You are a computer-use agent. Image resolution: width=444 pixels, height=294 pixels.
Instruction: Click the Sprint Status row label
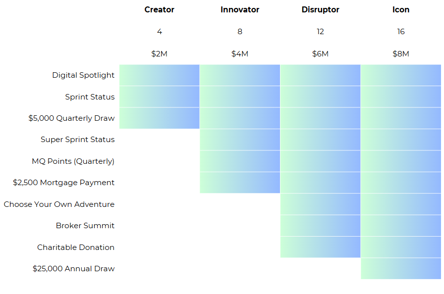(x=90, y=97)
